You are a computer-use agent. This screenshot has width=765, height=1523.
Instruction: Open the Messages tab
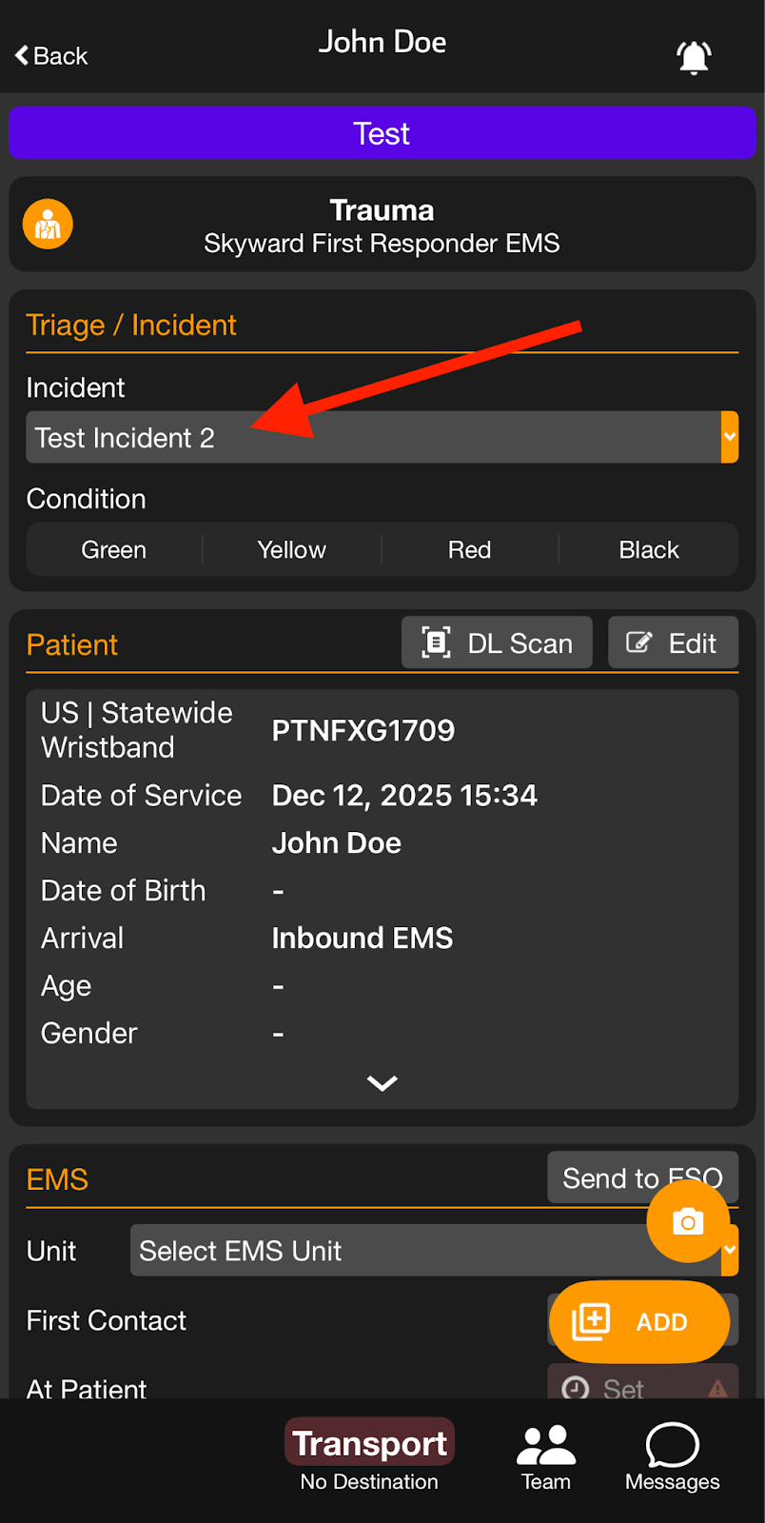pos(672,1456)
